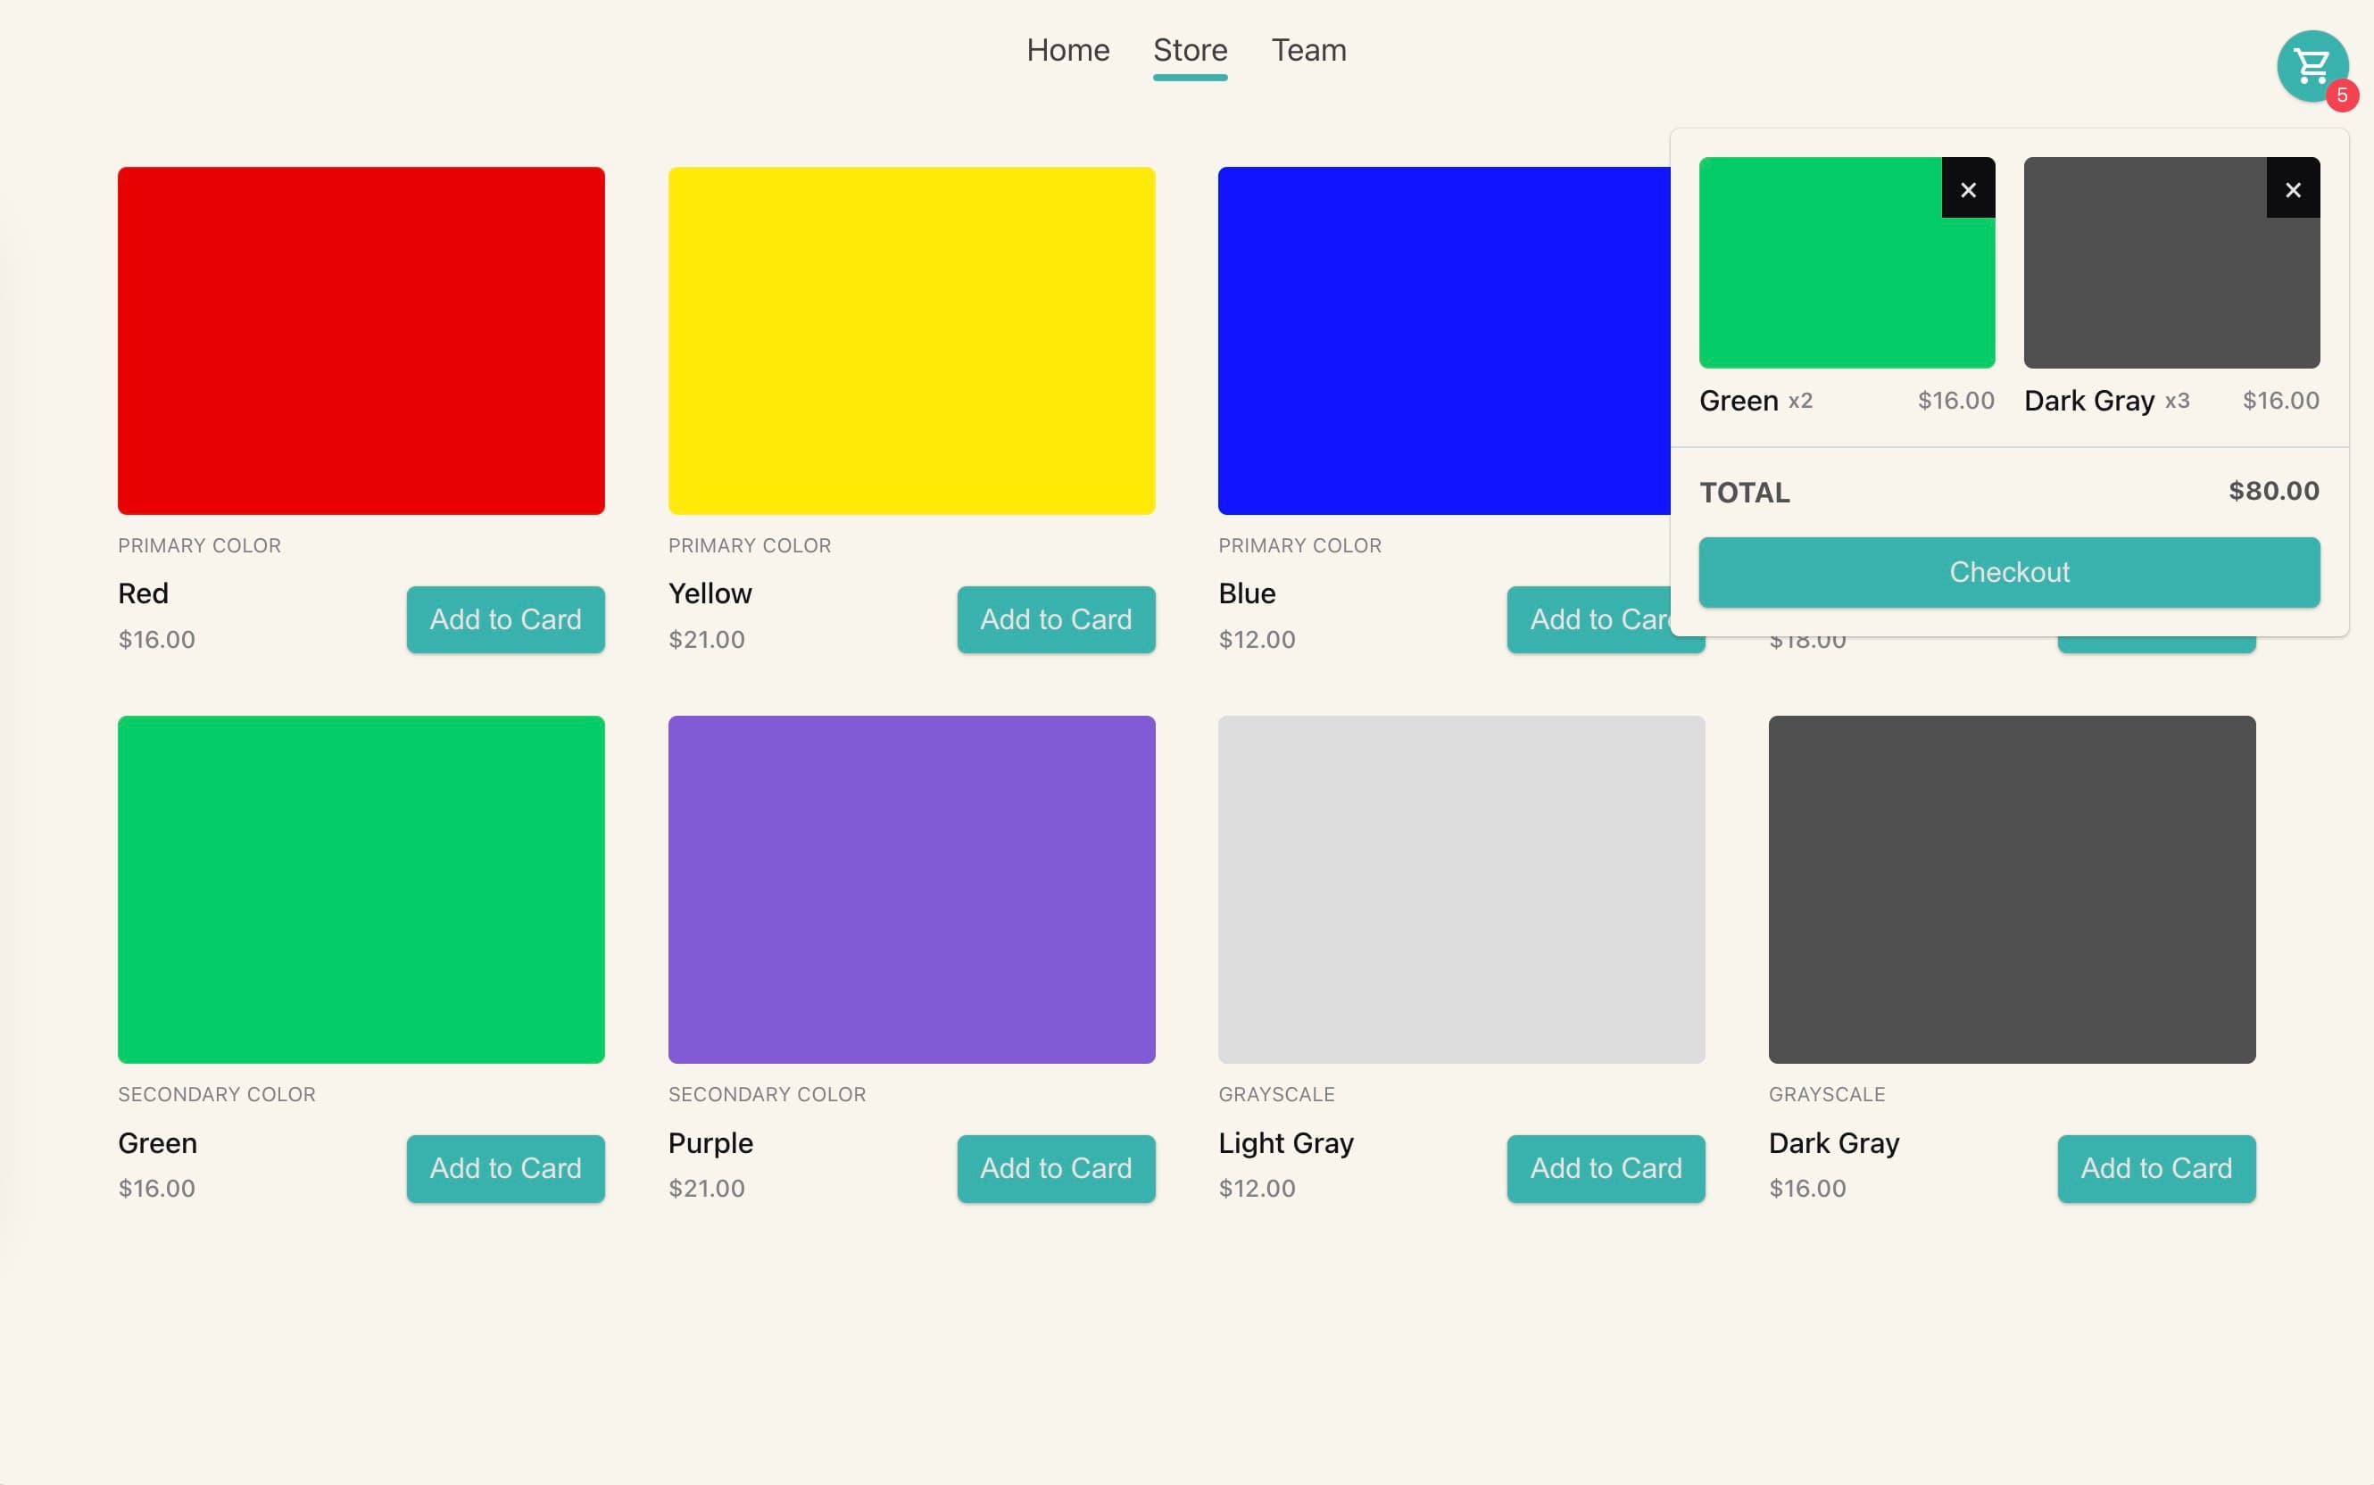Screen dimensions: 2374x1485
Task: Add Purple to the cart
Action: click(x=1056, y=1168)
